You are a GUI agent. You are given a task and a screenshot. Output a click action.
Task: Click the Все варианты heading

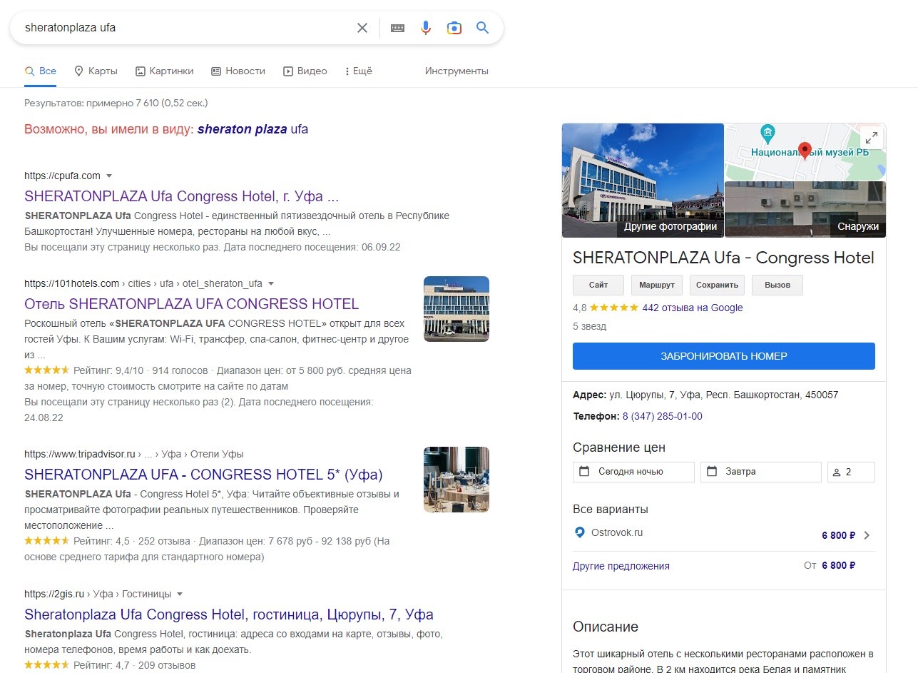click(x=611, y=509)
